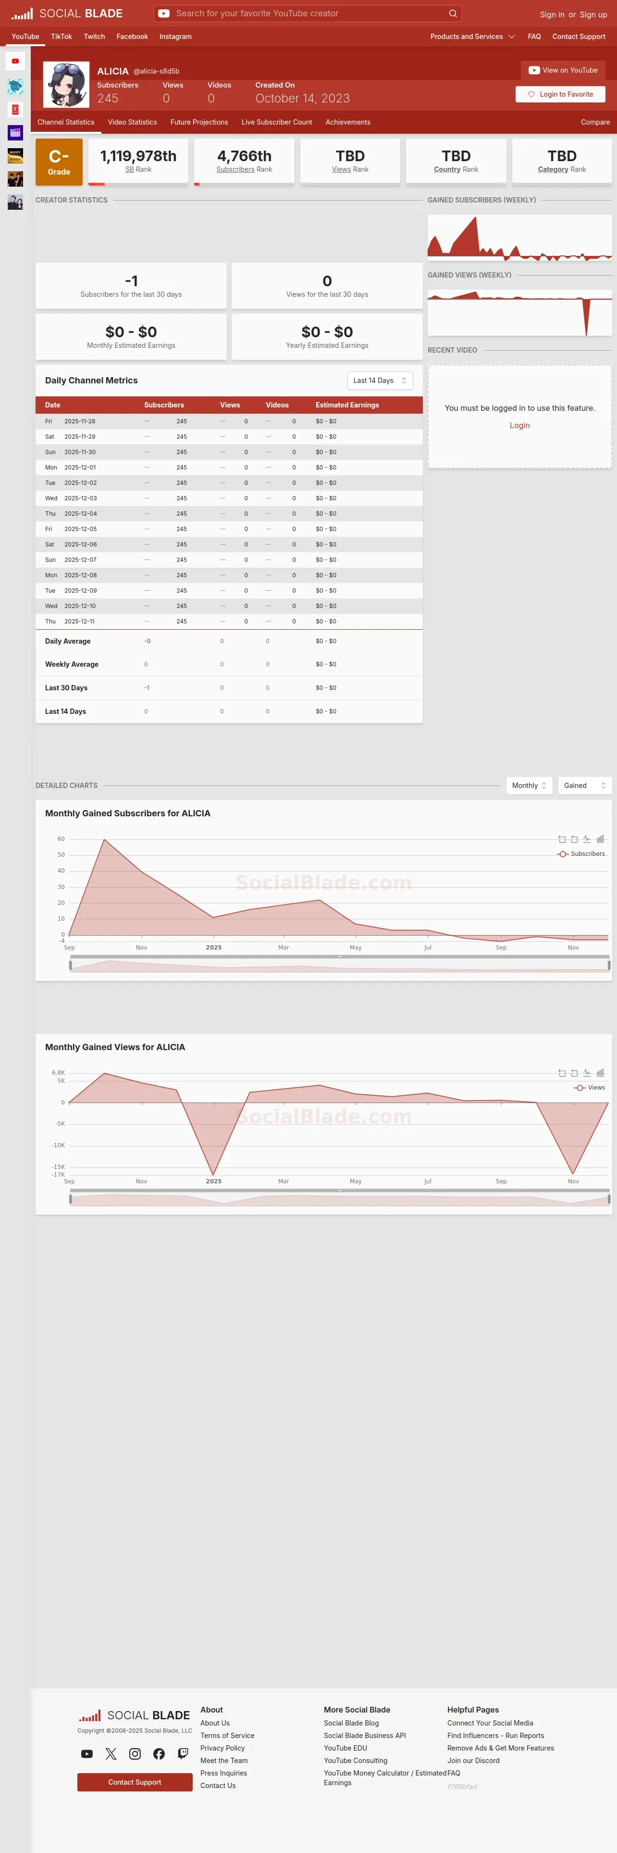Screen dimensions: 617x1853
Task: Focus the YouTube creator search field
Action: (309, 13)
